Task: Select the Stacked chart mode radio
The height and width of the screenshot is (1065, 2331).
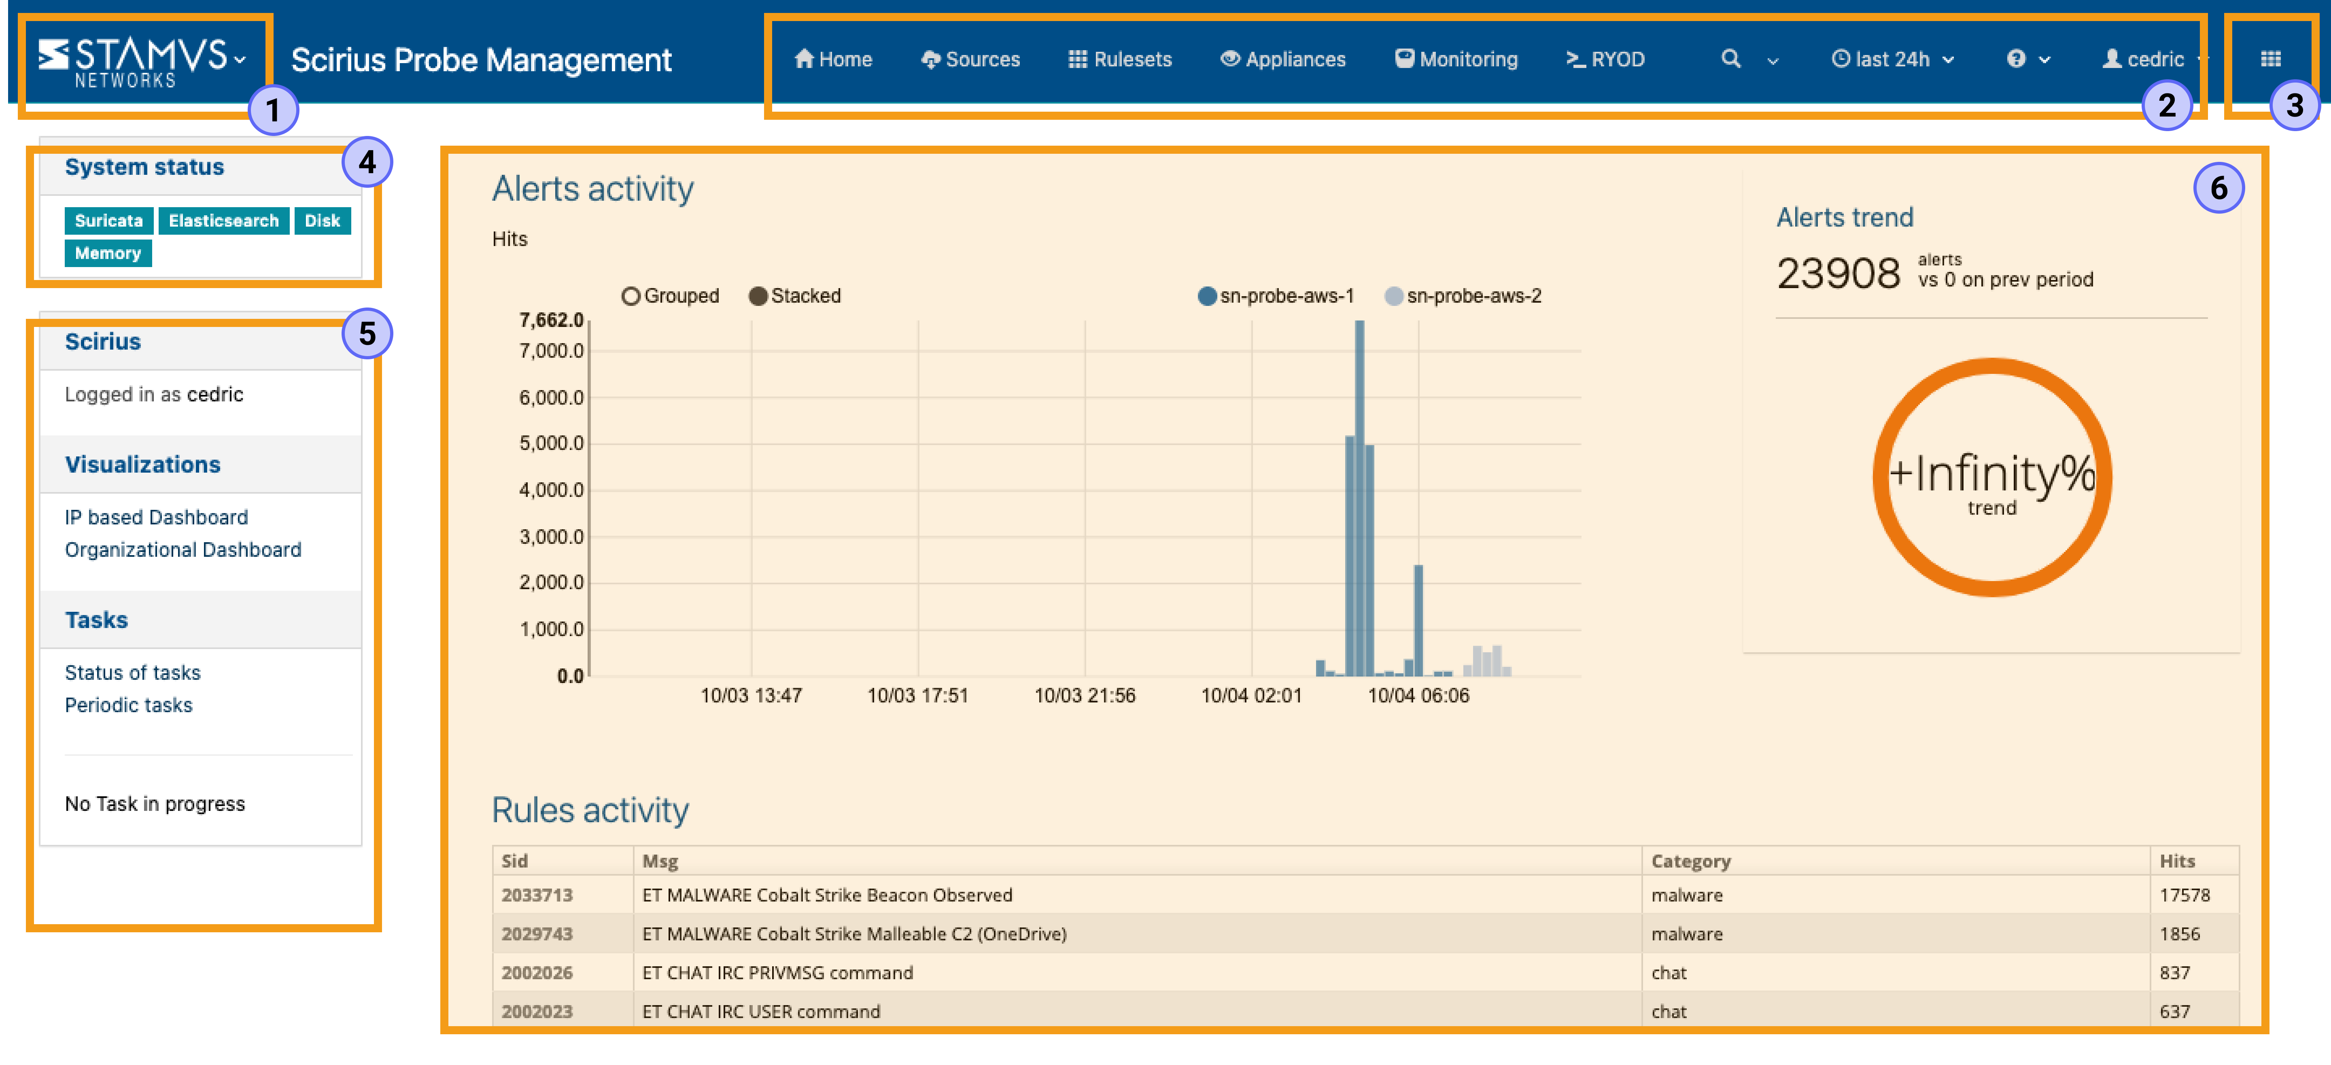Action: coord(758,296)
